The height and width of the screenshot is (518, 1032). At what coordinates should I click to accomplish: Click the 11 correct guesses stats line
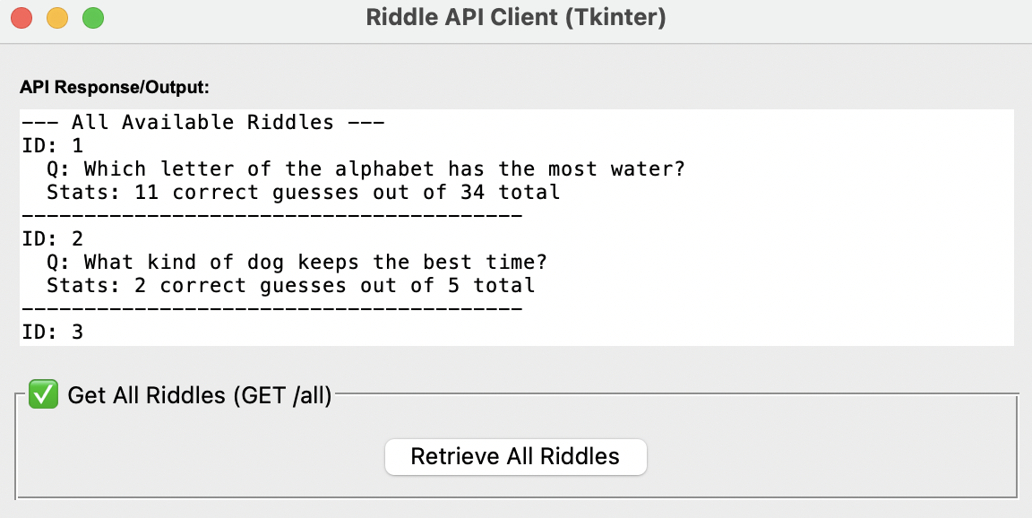[x=303, y=192]
